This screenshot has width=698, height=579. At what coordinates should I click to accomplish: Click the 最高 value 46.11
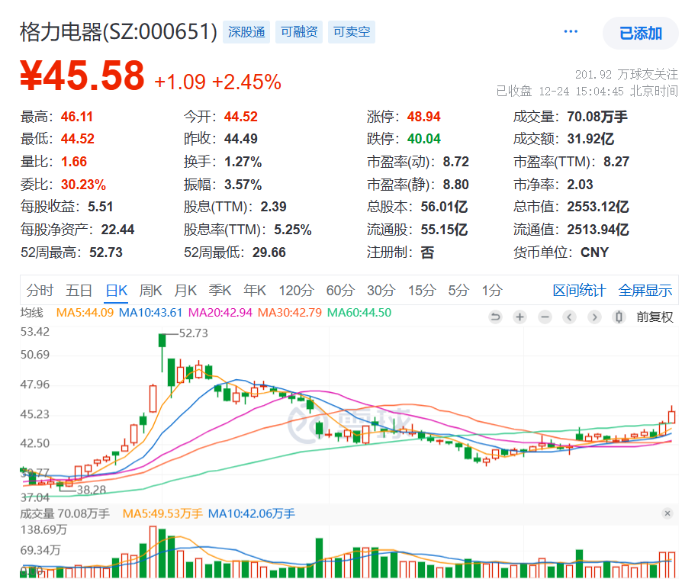(x=77, y=117)
